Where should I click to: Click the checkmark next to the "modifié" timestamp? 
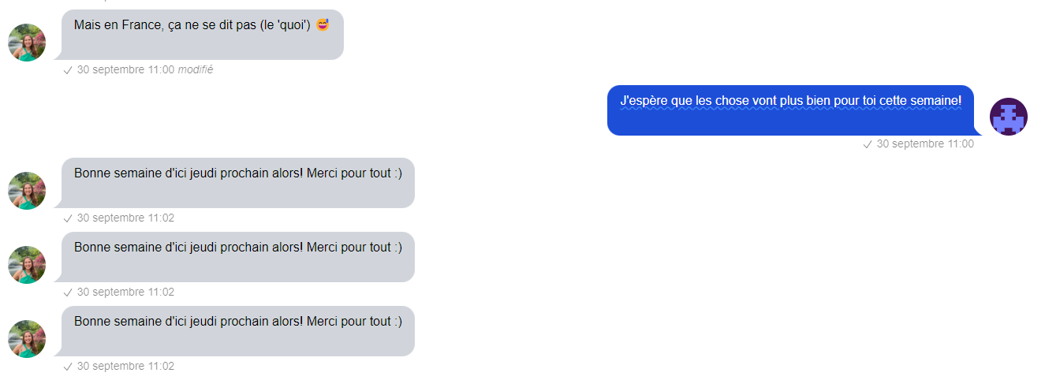(x=68, y=70)
